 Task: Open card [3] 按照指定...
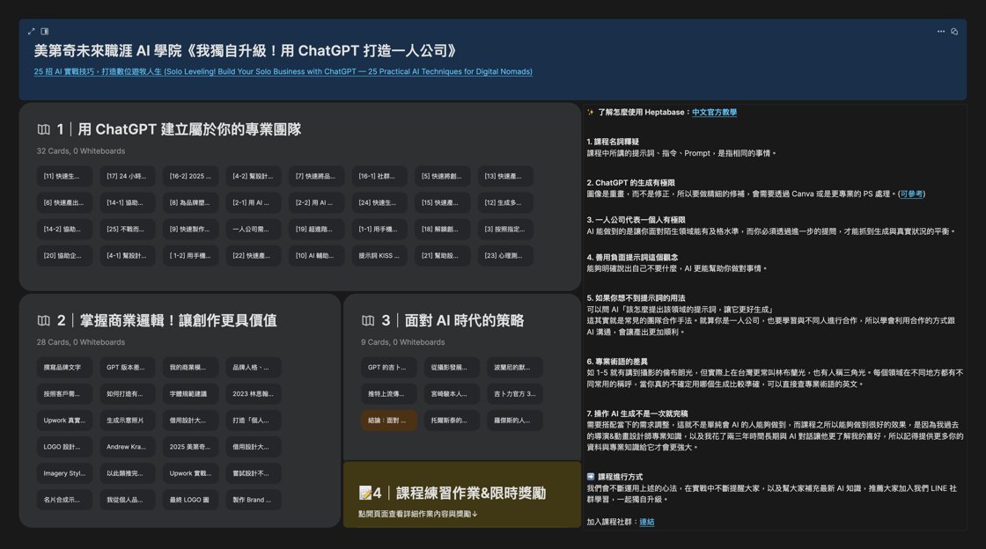(505, 230)
